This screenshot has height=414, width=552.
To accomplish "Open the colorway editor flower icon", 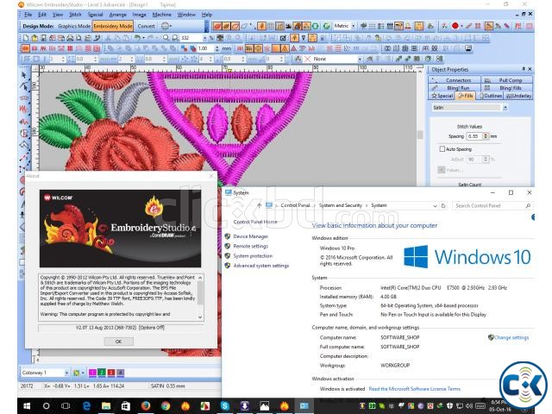I will (x=76, y=373).
